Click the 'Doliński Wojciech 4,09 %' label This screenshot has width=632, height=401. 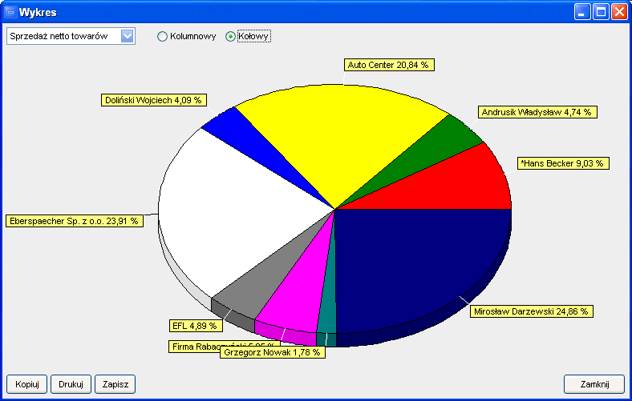[154, 100]
